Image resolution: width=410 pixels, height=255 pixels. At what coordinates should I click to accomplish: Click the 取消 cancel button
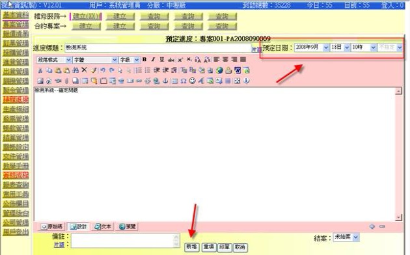(239, 247)
